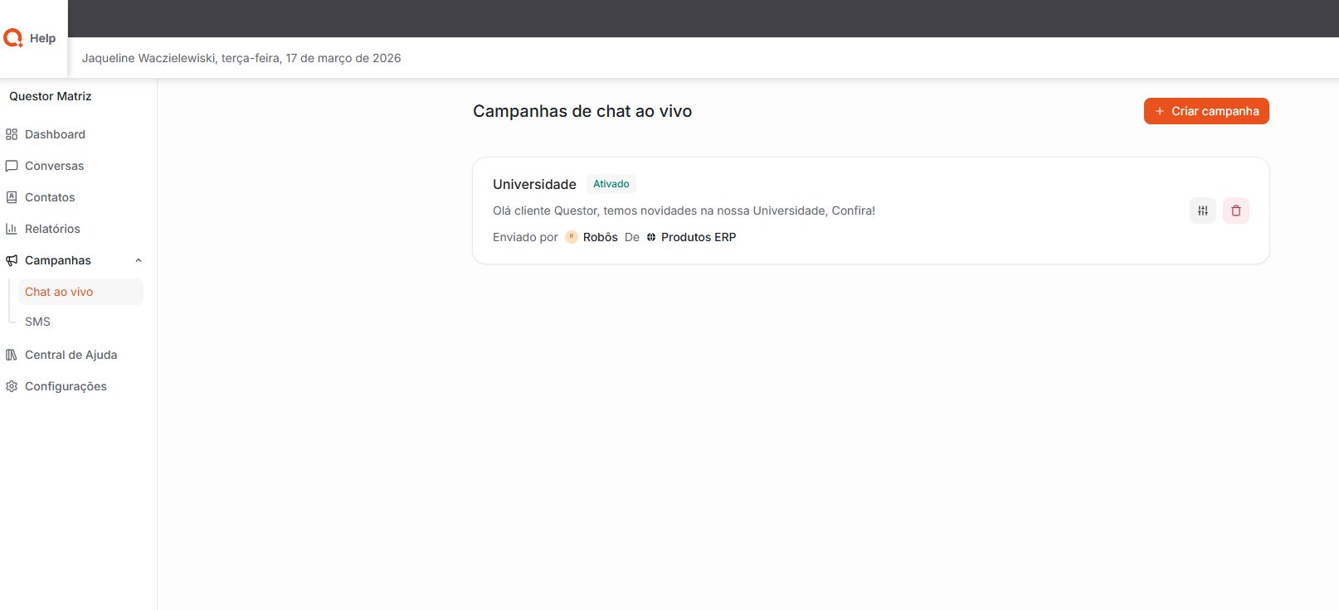Screen dimensions: 1339x610
Task: Open settings sliders for Universidade campaign
Action: 1202,211
